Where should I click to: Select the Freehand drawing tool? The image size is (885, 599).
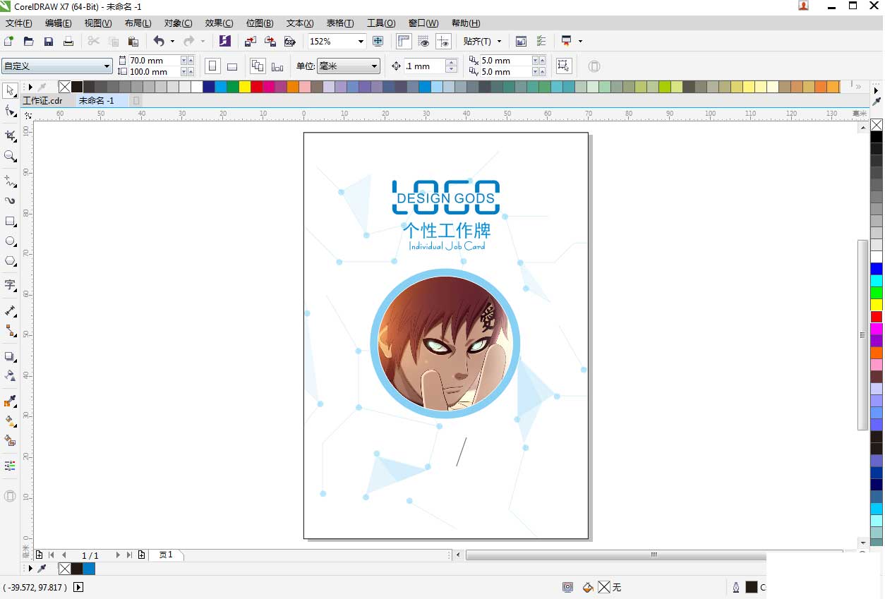click(x=10, y=181)
